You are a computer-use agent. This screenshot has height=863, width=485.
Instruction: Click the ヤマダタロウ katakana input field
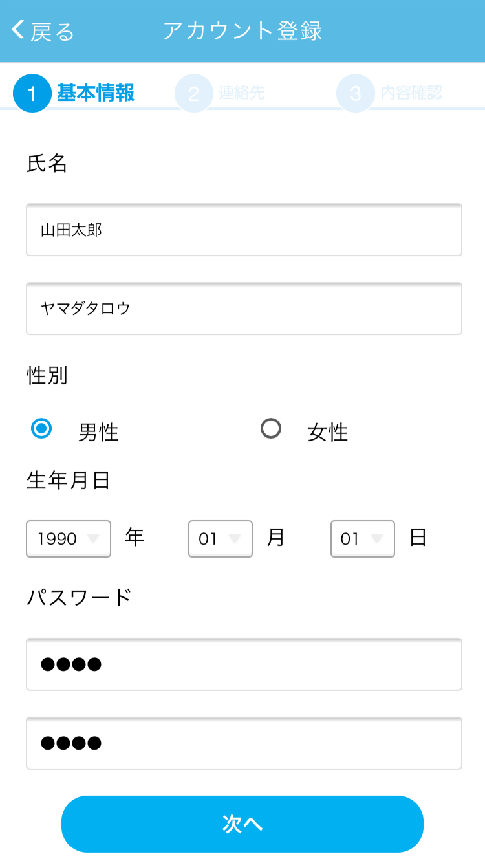(x=244, y=309)
